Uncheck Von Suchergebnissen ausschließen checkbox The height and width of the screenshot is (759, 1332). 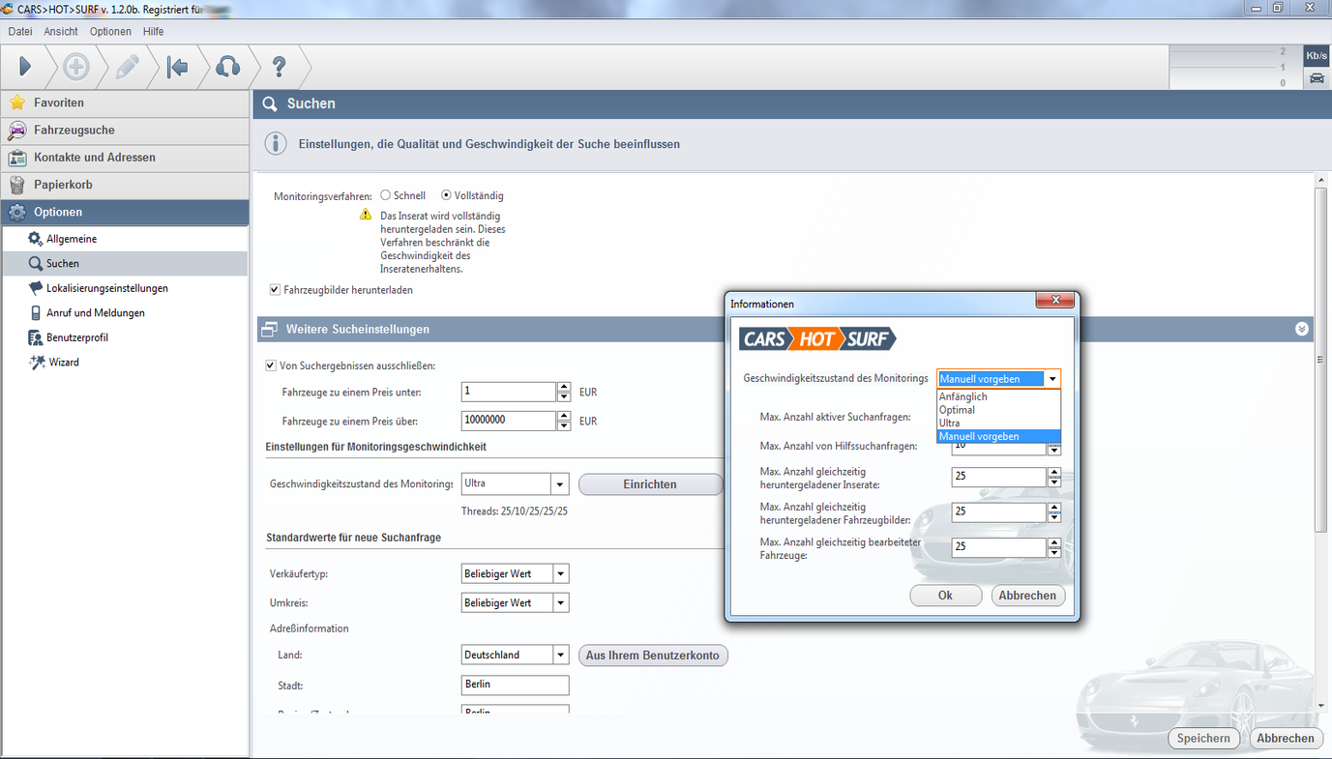(271, 365)
